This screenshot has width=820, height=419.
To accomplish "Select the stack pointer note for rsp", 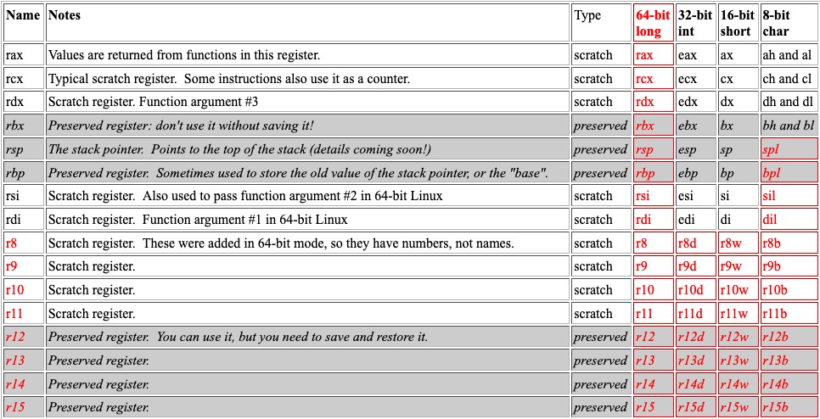I will [239, 150].
